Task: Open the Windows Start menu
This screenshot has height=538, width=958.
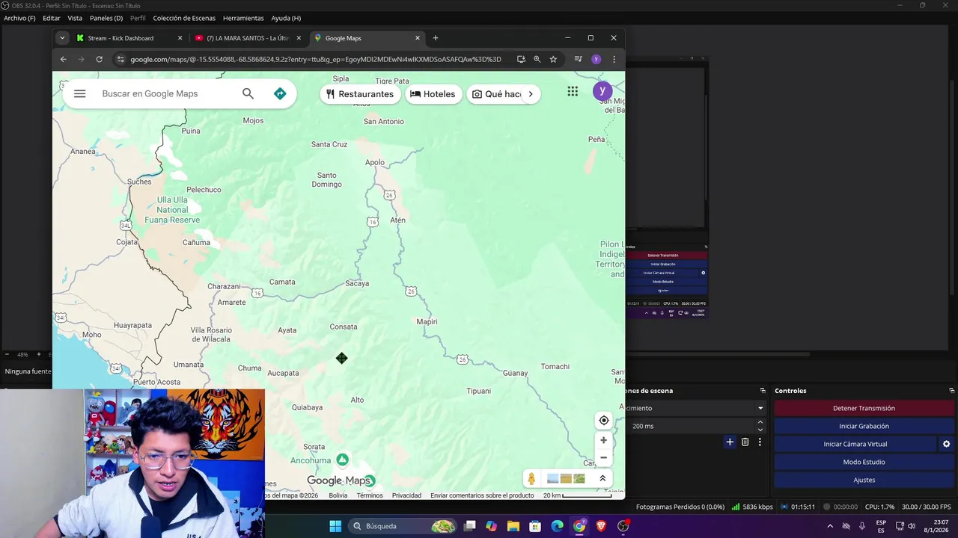Action: [x=335, y=526]
